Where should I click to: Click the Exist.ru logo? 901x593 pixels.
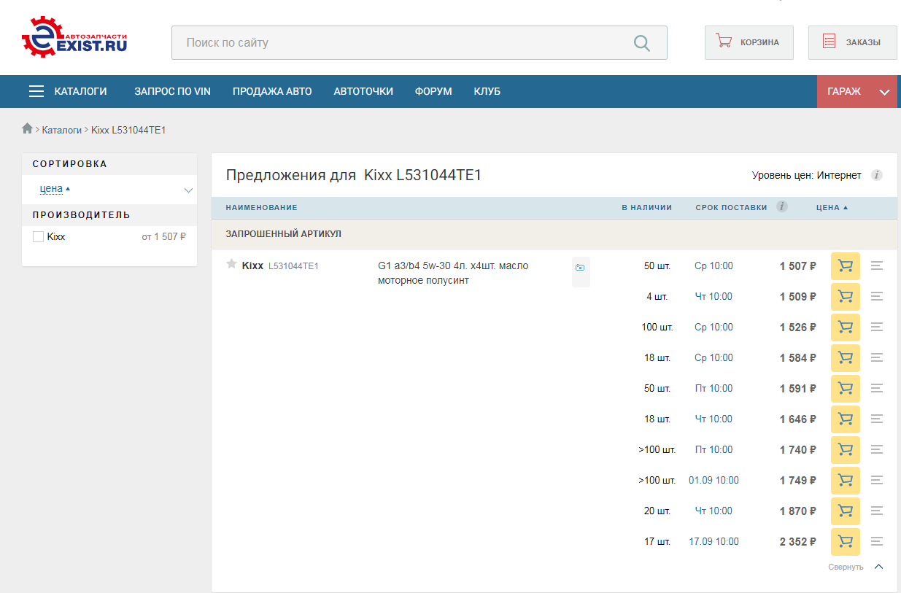pyautogui.click(x=74, y=37)
